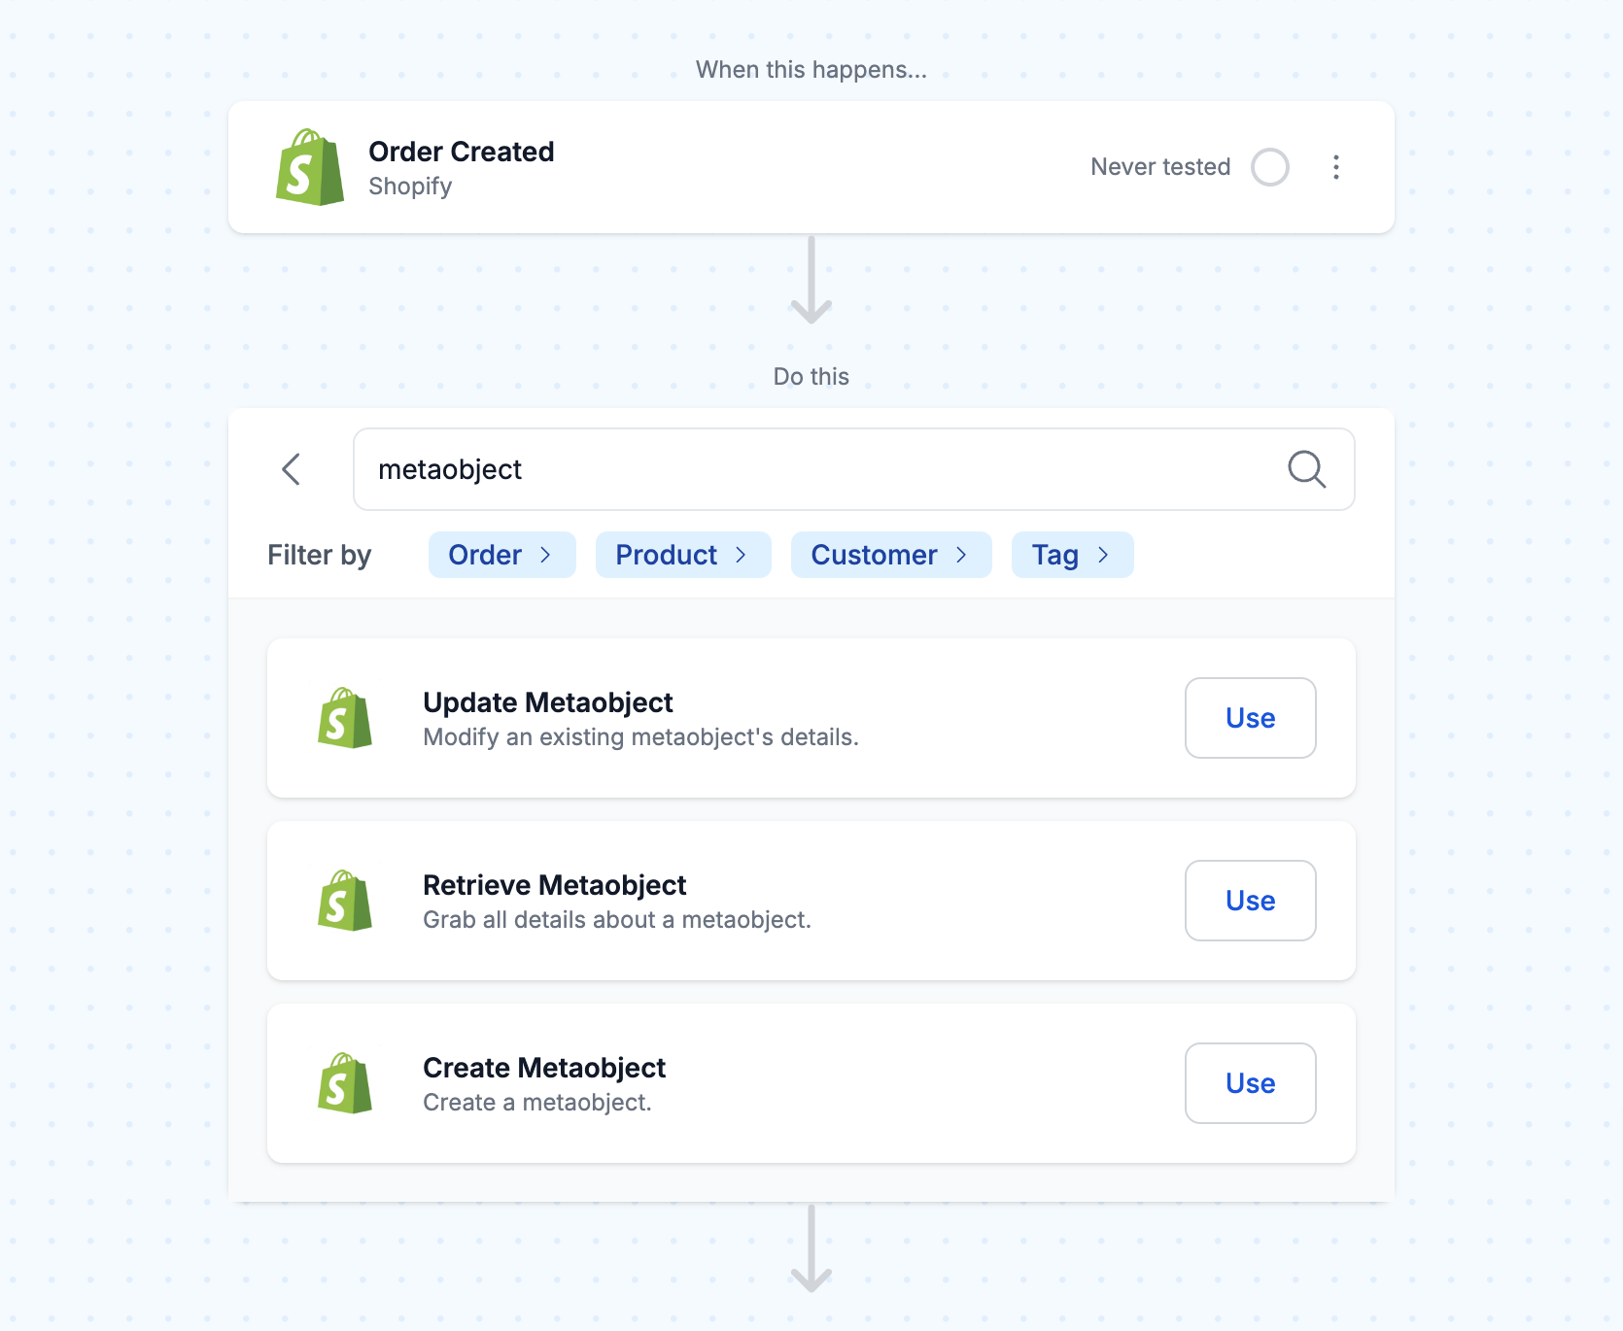Click the Update Metaobject title

click(x=548, y=702)
